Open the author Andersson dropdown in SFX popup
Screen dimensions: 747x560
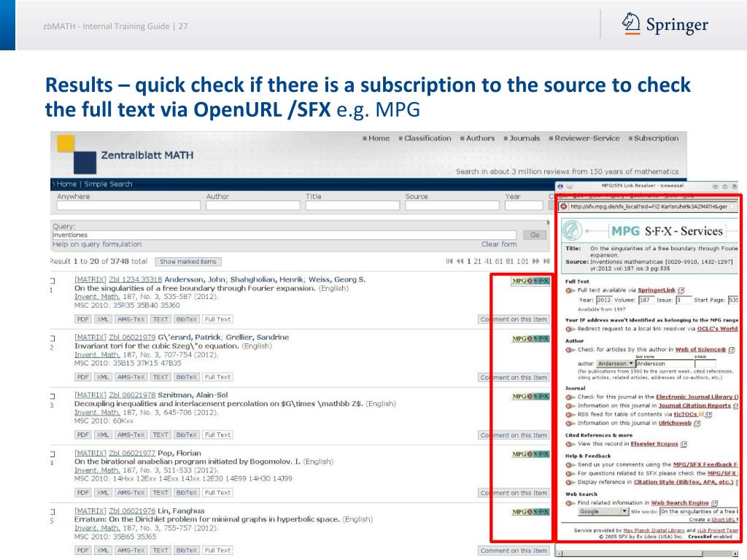click(616, 364)
